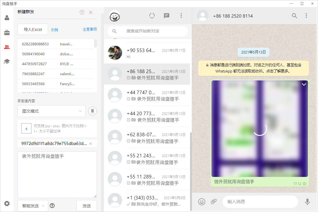
Task: Open the briefcase/business panel in the sidebar
Action: pos(7,33)
